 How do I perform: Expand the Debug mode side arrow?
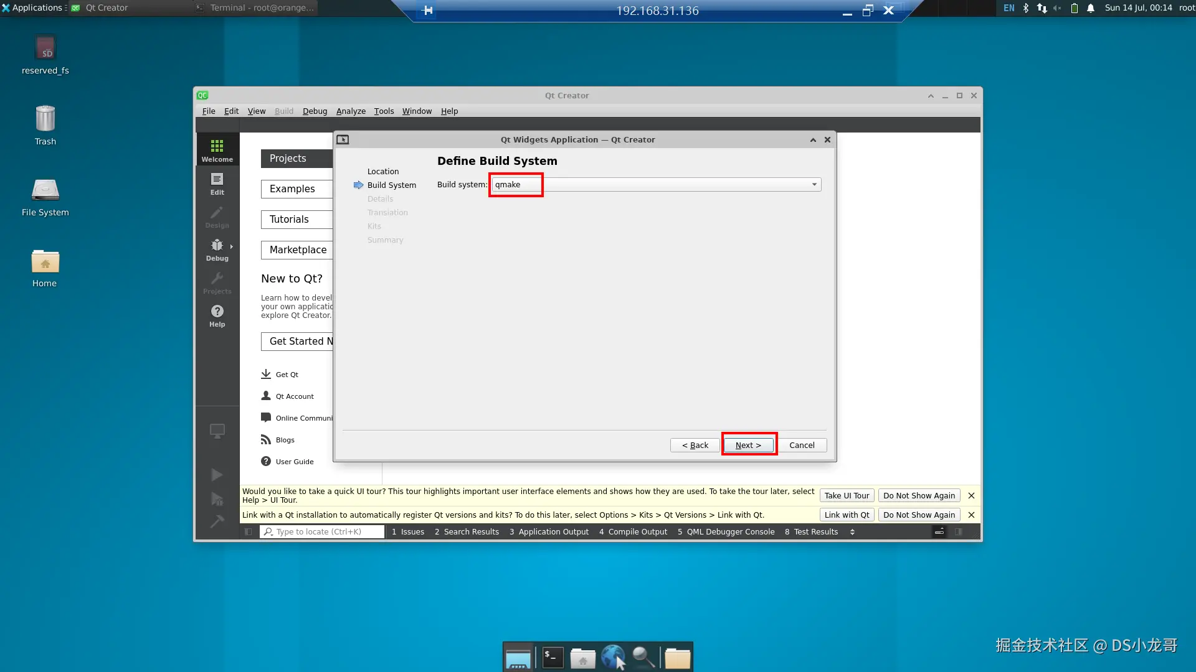(232, 246)
